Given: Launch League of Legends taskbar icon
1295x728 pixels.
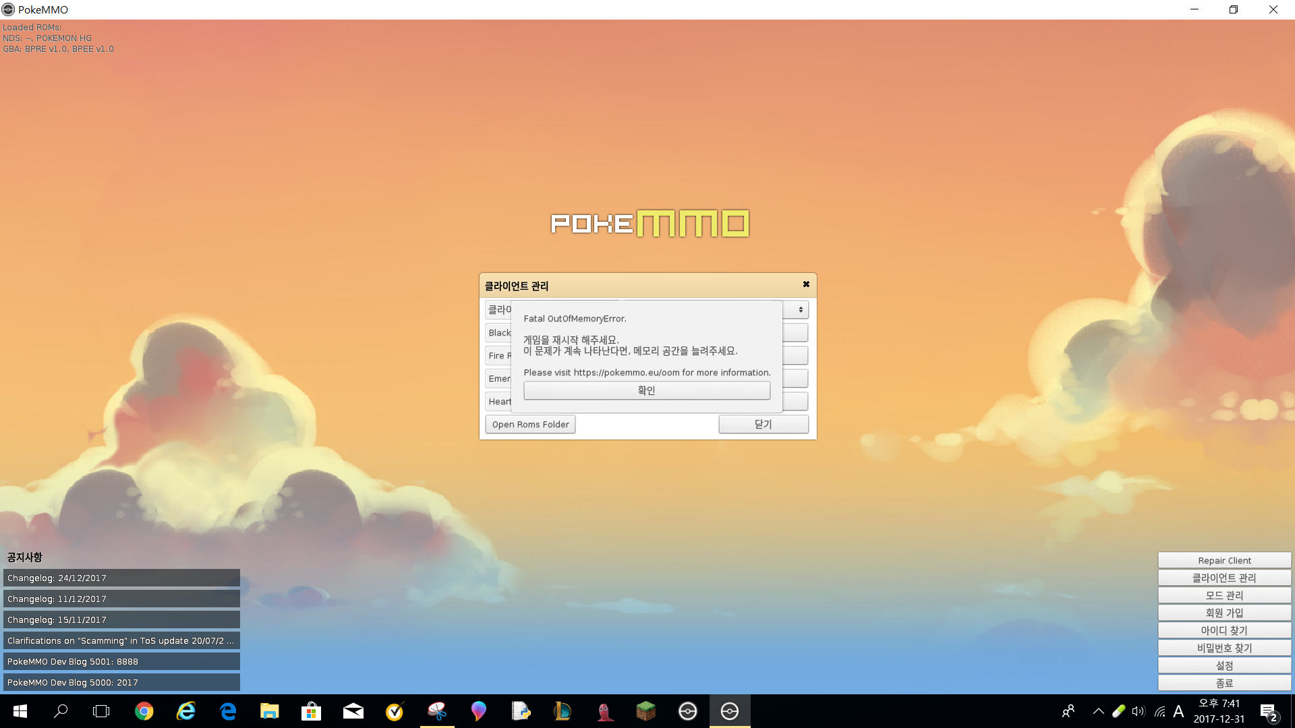Looking at the screenshot, I should click(562, 711).
